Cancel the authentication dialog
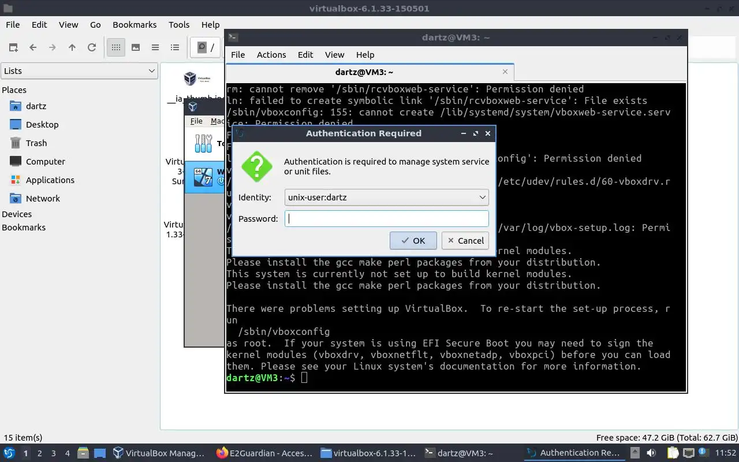 (x=465, y=241)
